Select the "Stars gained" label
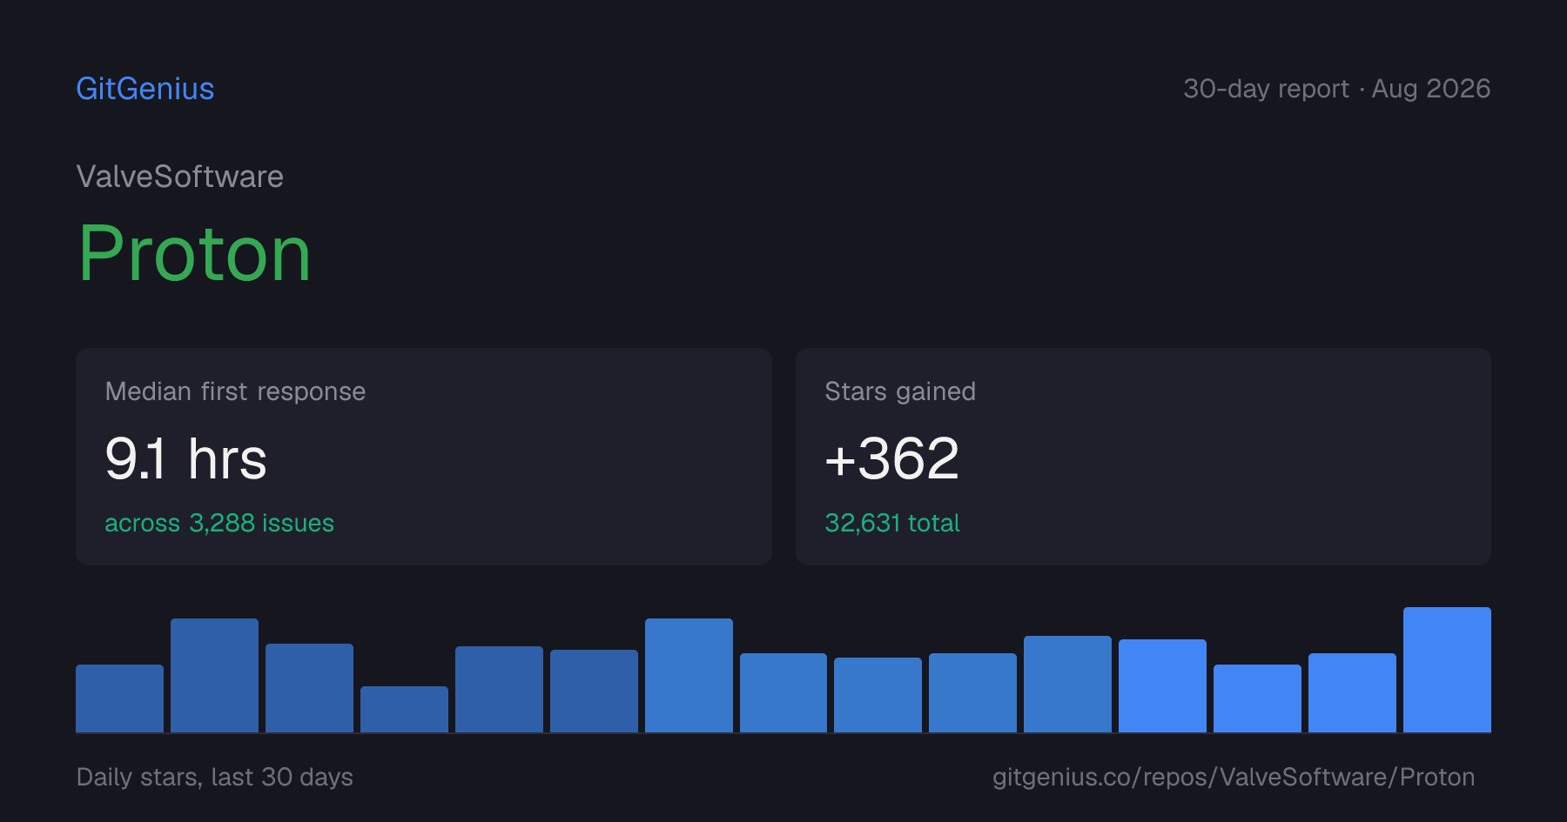The height and width of the screenshot is (822, 1567). tap(900, 391)
